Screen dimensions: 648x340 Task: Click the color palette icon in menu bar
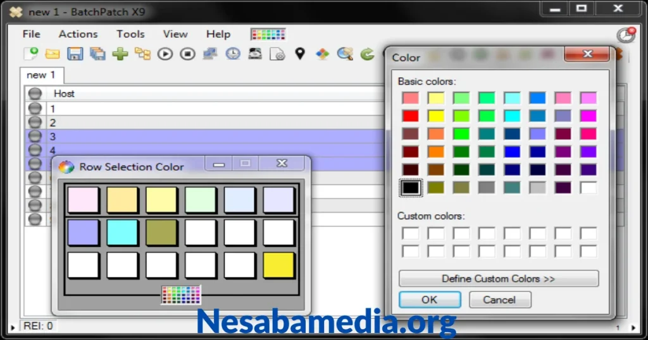pyautogui.click(x=268, y=34)
